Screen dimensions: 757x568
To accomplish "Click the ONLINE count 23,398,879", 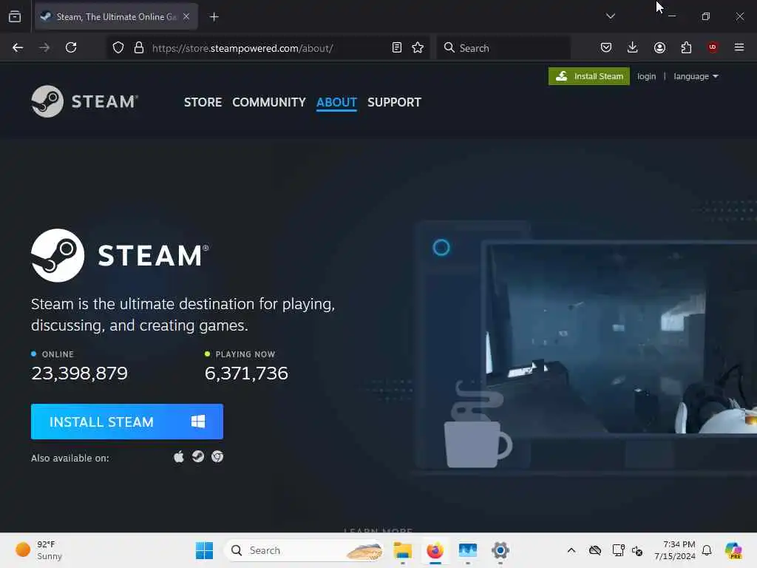I will [79, 373].
